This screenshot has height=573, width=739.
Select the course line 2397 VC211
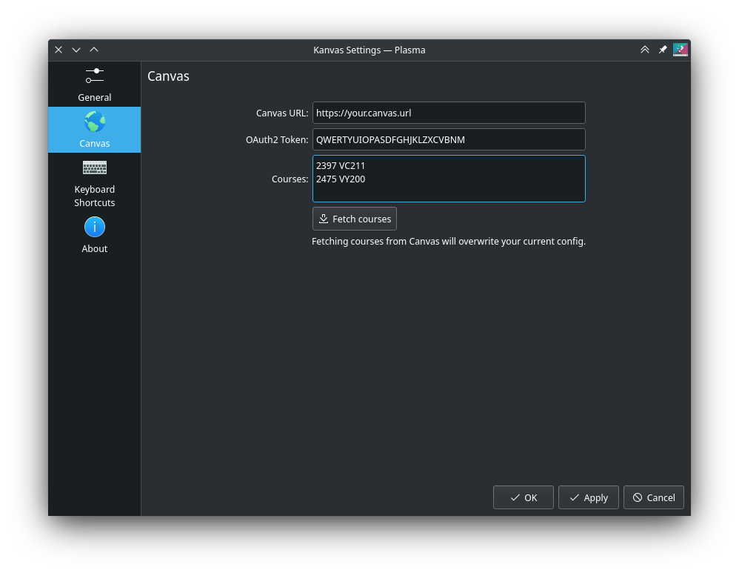pyautogui.click(x=341, y=165)
